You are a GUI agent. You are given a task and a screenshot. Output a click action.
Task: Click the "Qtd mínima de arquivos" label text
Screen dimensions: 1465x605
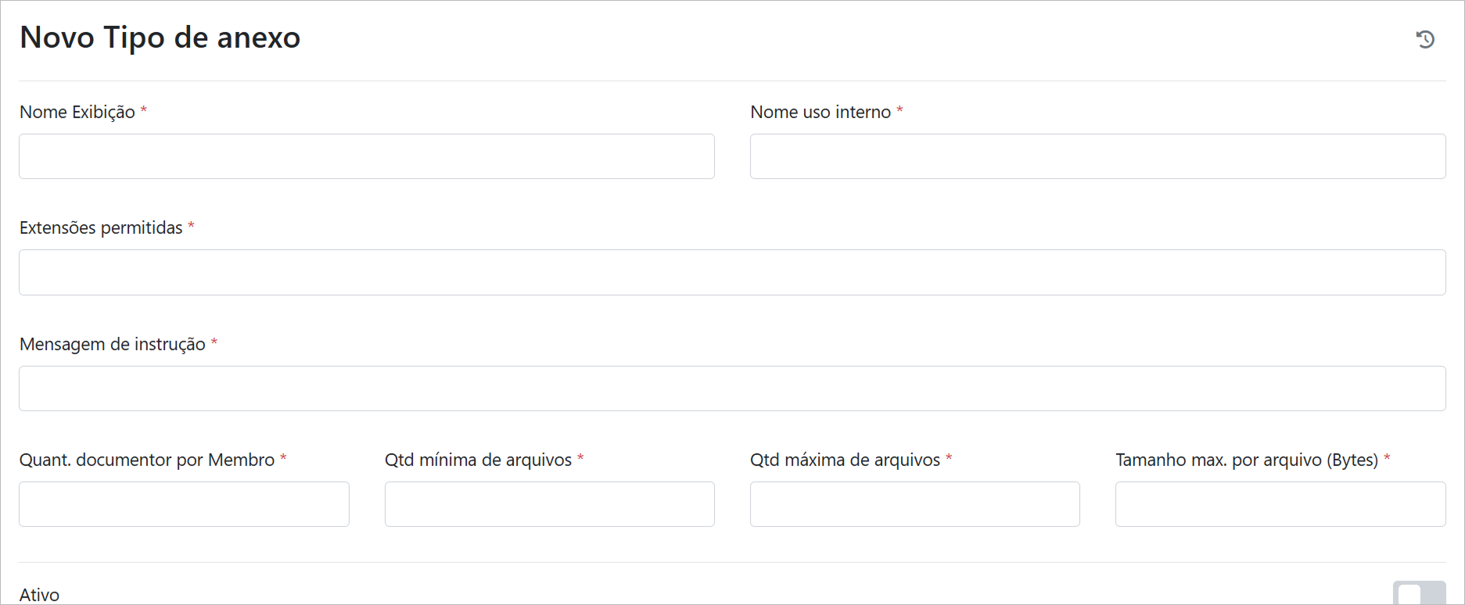[478, 460]
